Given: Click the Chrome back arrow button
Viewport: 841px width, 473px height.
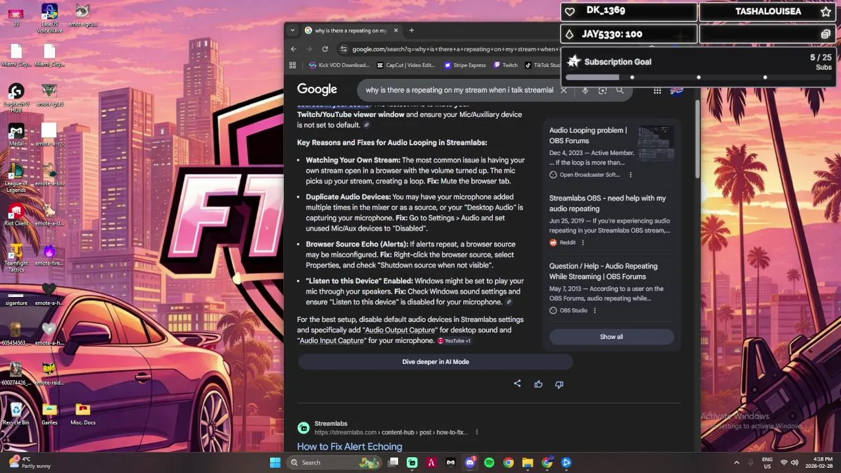Looking at the screenshot, I should pos(294,49).
